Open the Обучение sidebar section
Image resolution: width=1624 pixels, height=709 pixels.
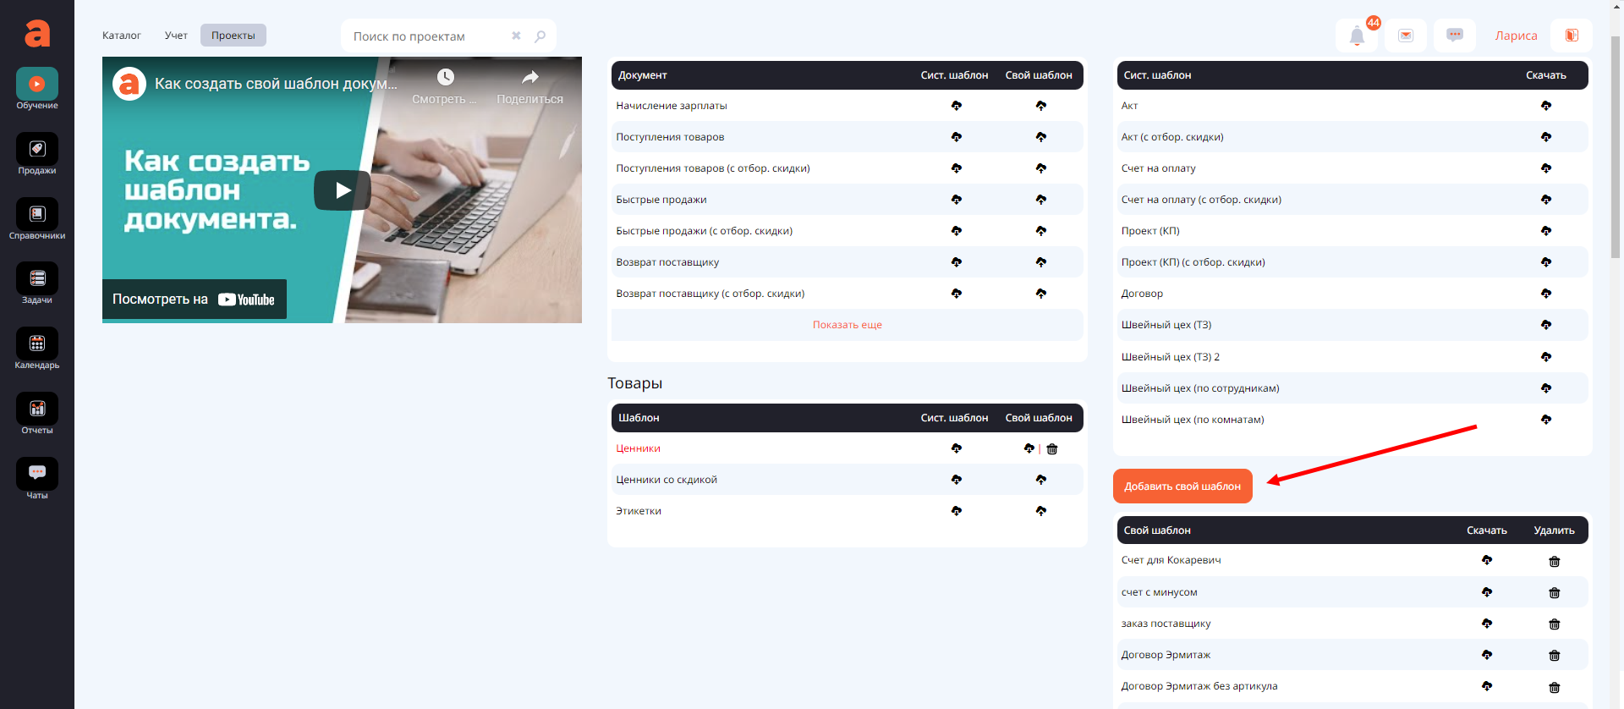click(37, 88)
